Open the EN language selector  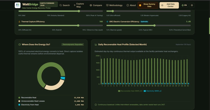184,5
